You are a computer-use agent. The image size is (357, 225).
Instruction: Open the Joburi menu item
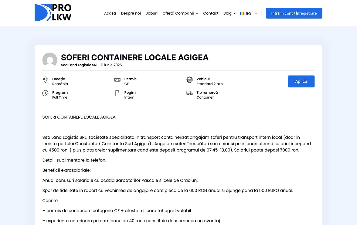click(x=151, y=13)
